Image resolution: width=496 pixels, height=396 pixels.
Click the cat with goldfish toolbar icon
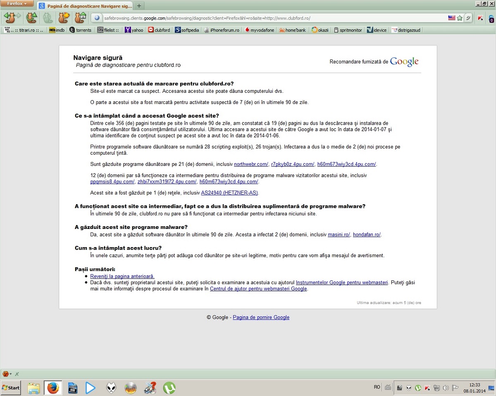pos(64,18)
